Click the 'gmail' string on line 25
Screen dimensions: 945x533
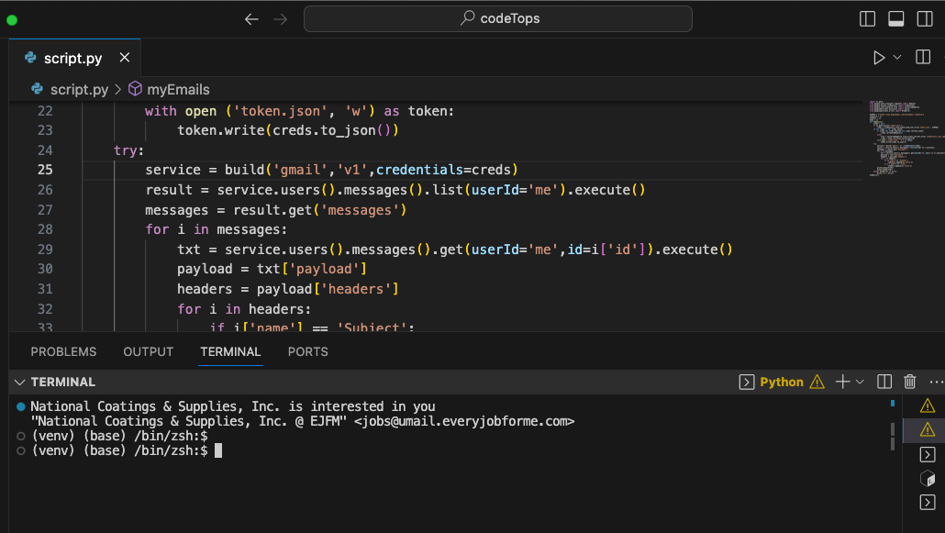(300, 170)
